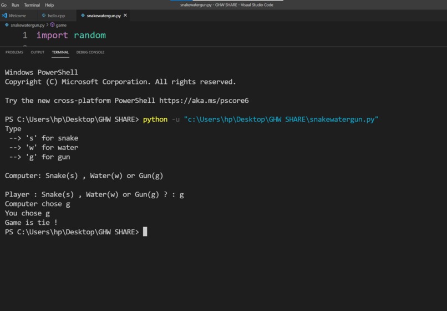Open the Go menu

click(x=4, y=5)
